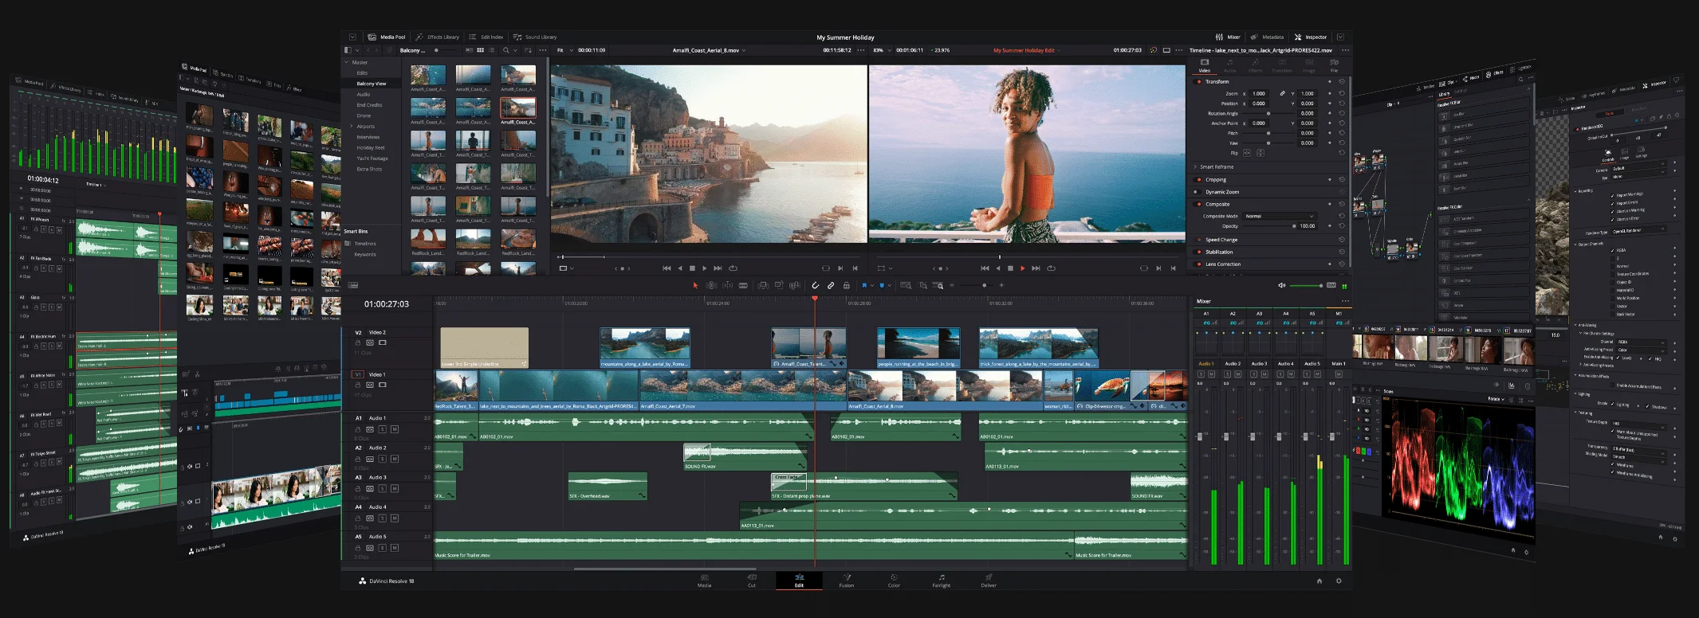1699x618 pixels.
Task: Lock the Video 2 track
Action: point(357,342)
